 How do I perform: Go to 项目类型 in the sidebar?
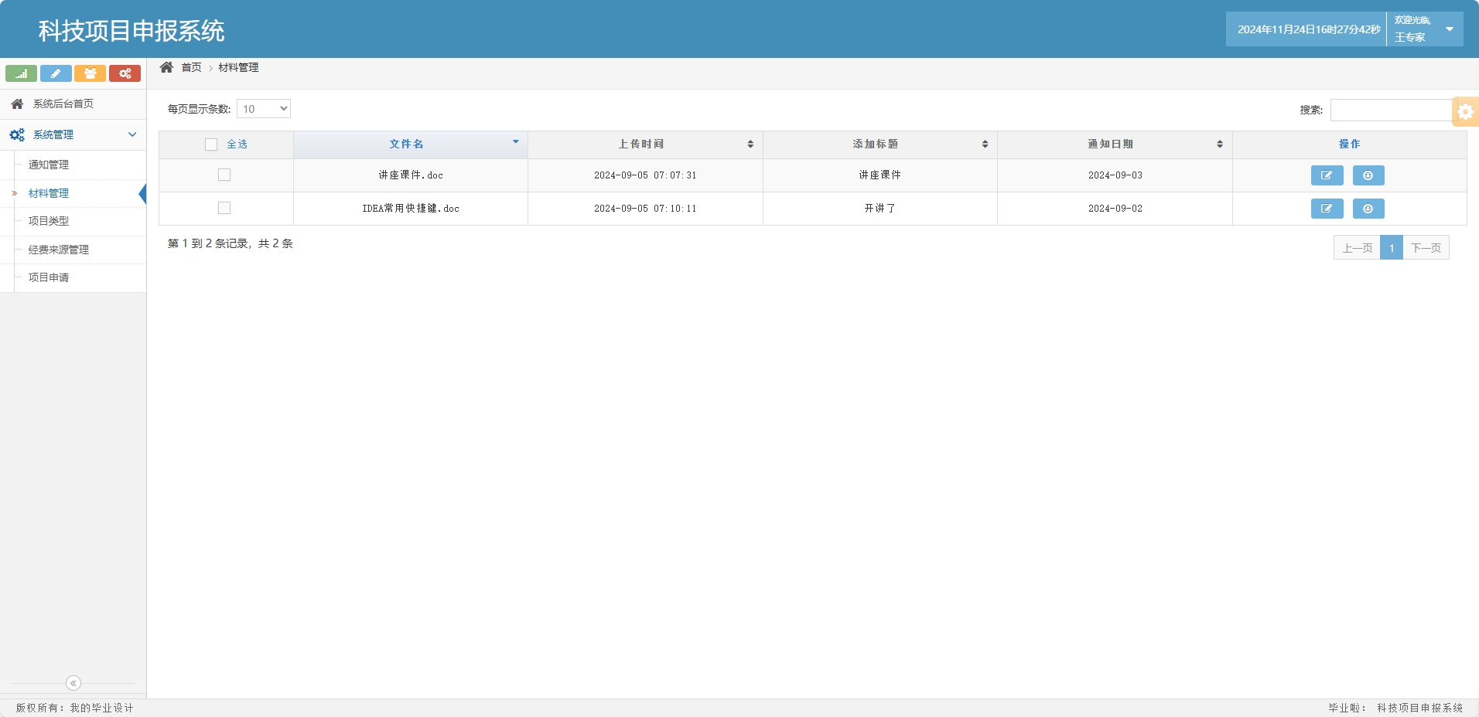point(49,221)
